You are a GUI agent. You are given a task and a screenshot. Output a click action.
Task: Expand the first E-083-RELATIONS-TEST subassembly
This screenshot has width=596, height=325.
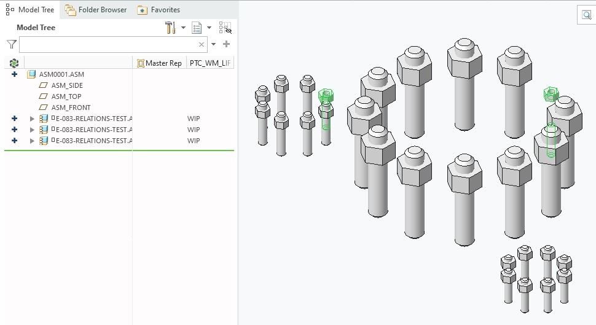(x=33, y=119)
